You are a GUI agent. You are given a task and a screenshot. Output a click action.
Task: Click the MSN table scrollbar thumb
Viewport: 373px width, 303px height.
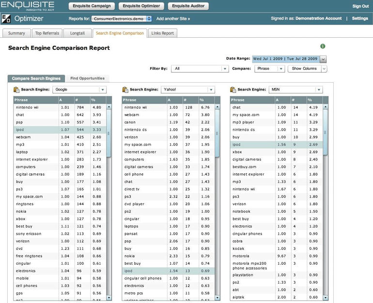(x=325, y=133)
